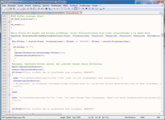This screenshot has height=120, width=165.
Task: Open the Kodierung menu
Action: (36, 6)
